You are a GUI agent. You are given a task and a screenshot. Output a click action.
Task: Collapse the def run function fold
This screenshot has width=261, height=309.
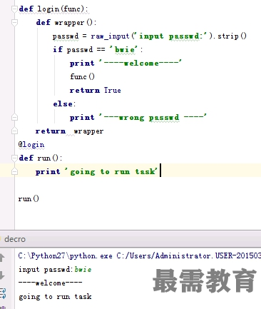pos(14,158)
